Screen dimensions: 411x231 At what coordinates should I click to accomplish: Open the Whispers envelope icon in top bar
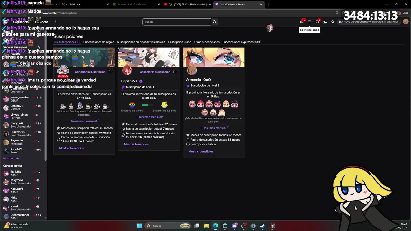310,22
